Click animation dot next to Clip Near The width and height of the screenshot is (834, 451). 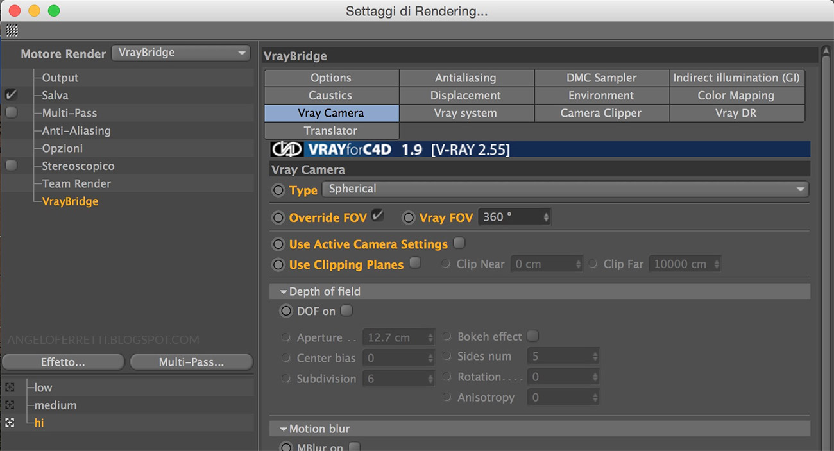click(x=447, y=264)
